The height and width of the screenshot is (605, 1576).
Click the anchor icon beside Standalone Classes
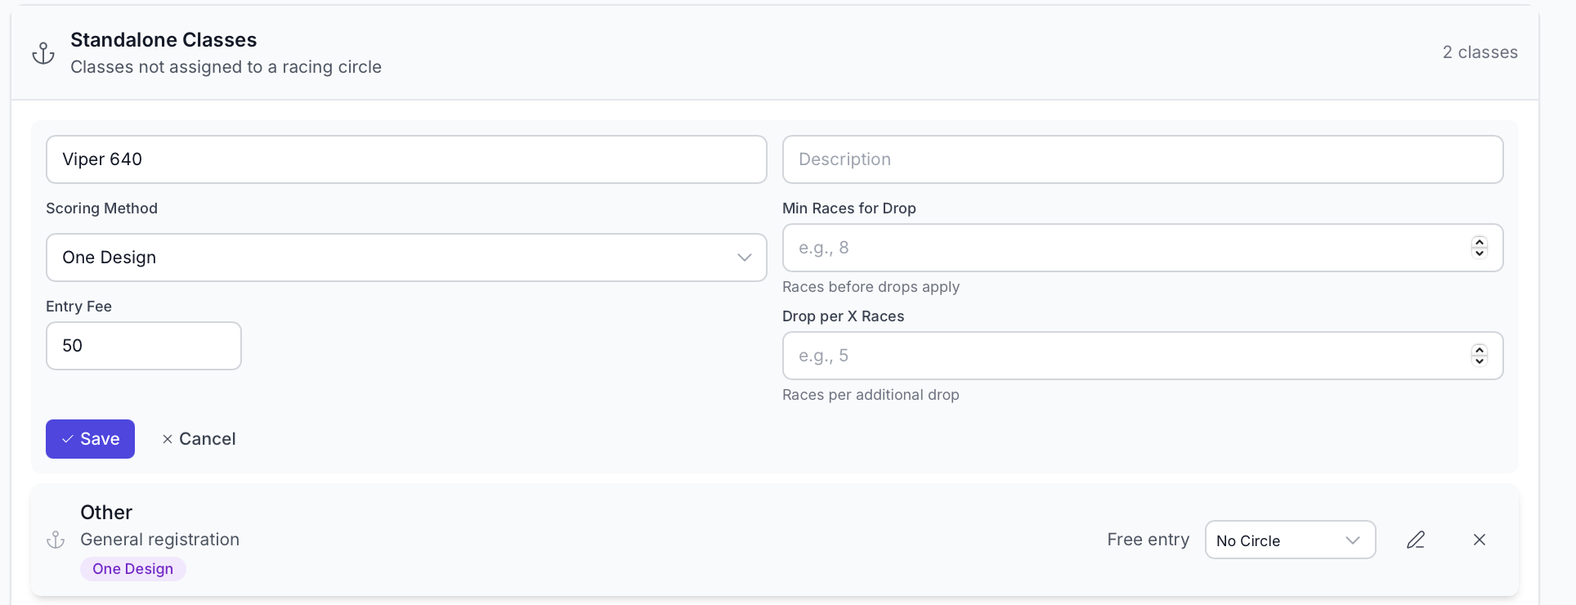coord(43,54)
